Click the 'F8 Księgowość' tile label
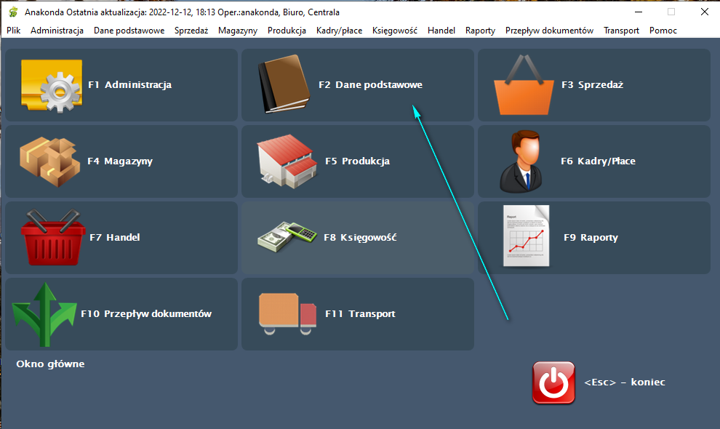Image resolution: width=720 pixels, height=429 pixels. coord(360,238)
